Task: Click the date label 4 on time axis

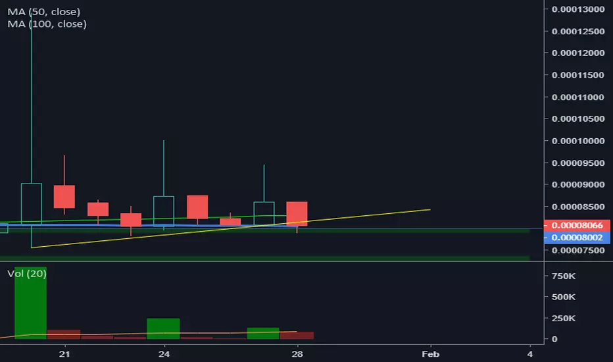Action: (530, 354)
